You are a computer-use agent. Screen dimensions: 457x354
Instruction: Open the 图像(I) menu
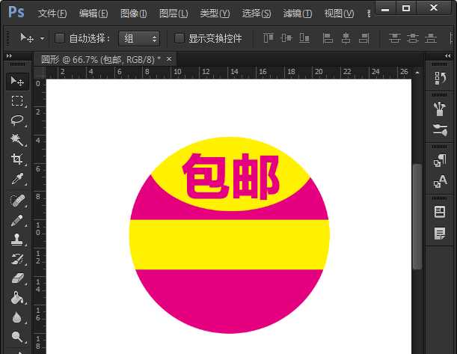[x=133, y=13]
